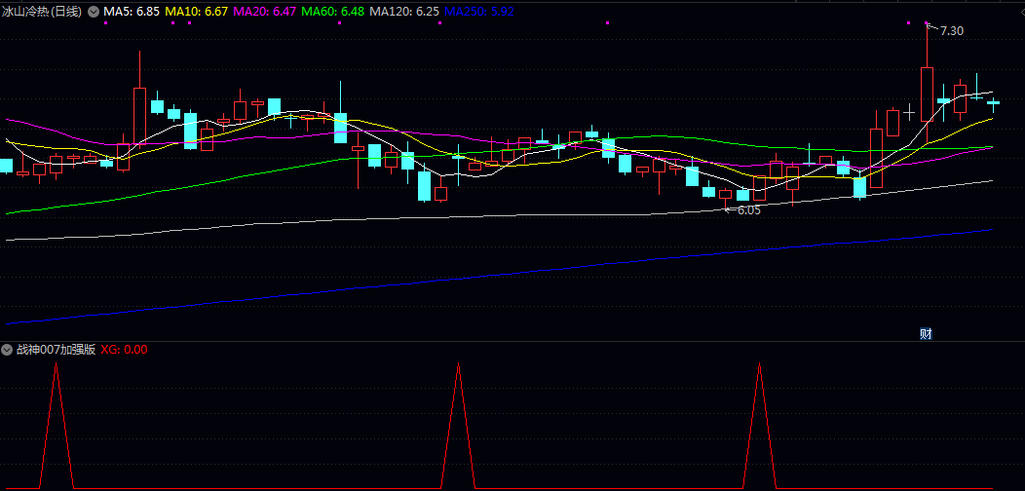Select the MA120: 6.25 label

pos(404,12)
